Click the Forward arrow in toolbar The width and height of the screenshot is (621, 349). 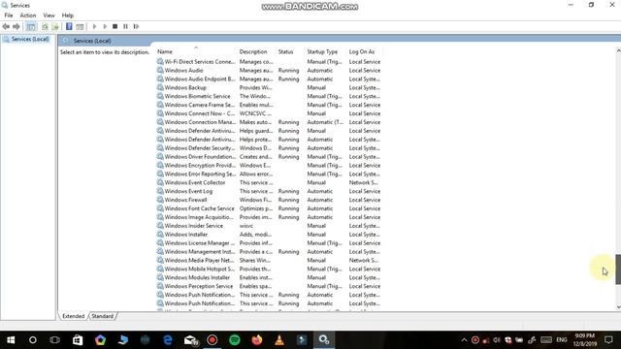[16, 26]
